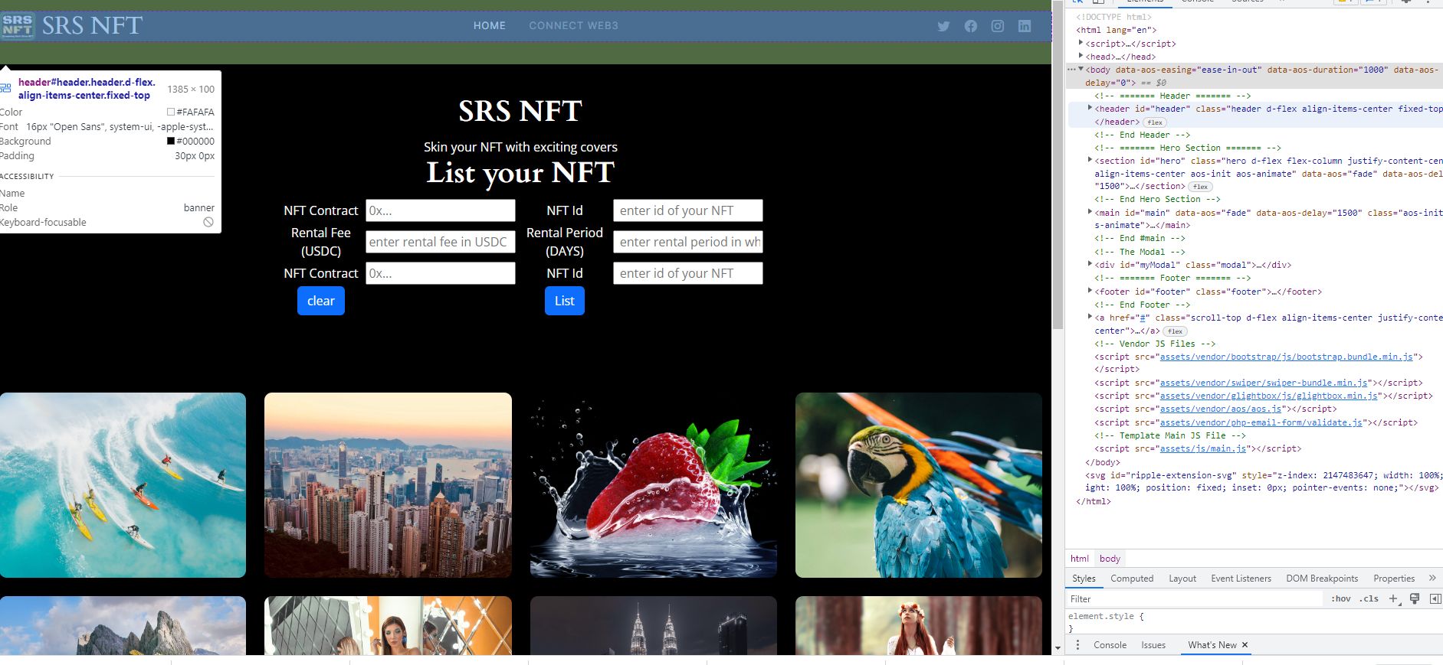Image resolution: width=1443 pixels, height=665 pixels.
Task: Focus the Rental Period days input
Action: tap(688, 242)
